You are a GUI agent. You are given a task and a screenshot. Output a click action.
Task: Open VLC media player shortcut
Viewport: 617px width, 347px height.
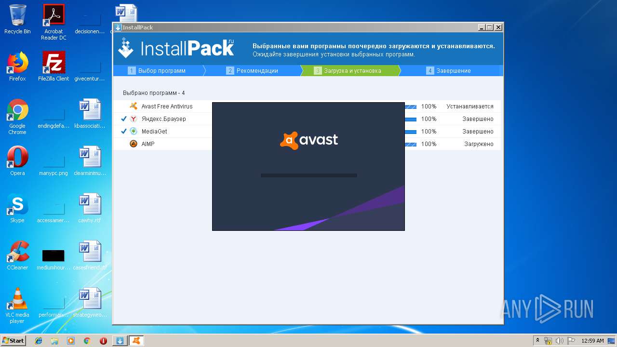(17, 306)
